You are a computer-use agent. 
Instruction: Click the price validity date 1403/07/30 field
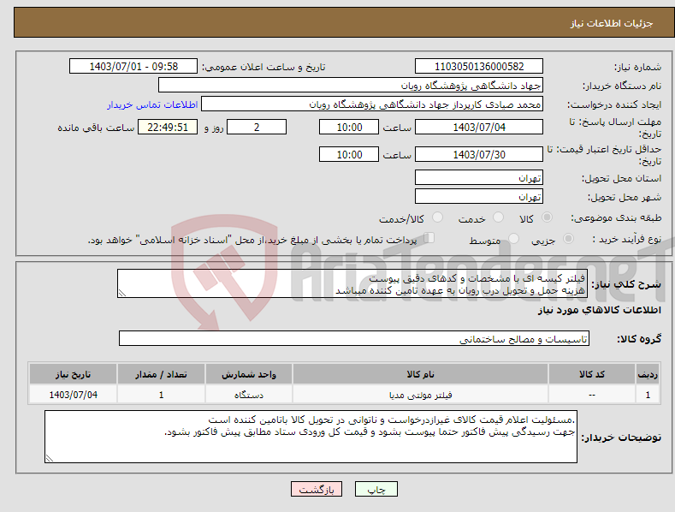click(479, 154)
